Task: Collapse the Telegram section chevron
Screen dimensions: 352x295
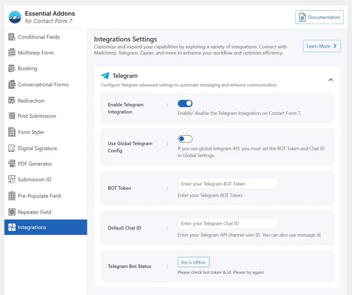Action: coord(330,80)
